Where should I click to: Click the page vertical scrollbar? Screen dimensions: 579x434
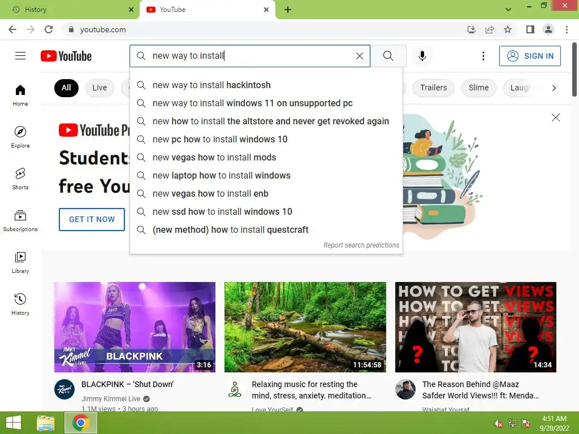tap(574, 70)
